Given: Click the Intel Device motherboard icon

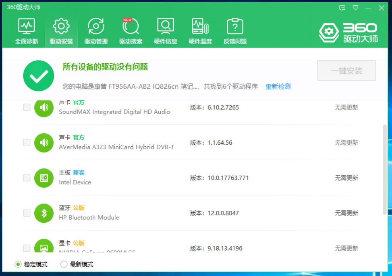Looking at the screenshot, I should 44,178.
